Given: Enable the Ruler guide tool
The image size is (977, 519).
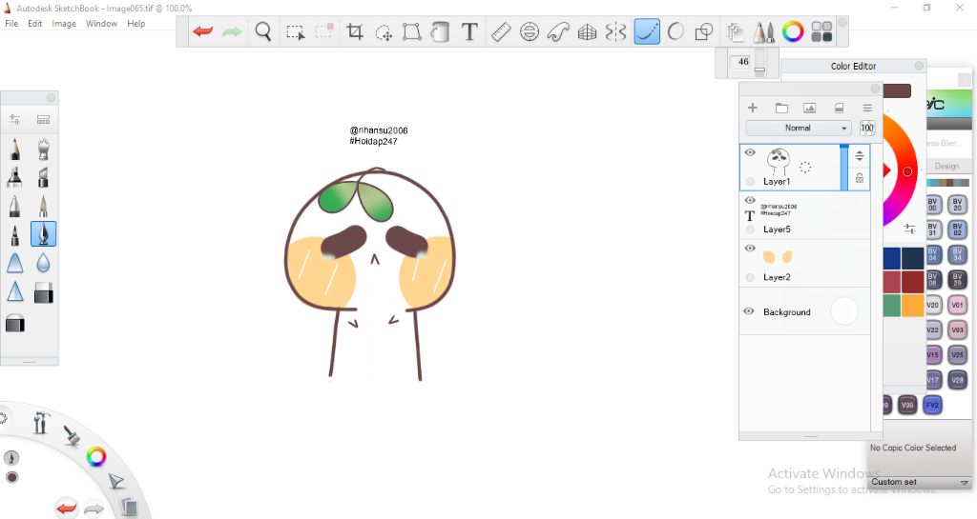Looking at the screenshot, I should (x=501, y=31).
